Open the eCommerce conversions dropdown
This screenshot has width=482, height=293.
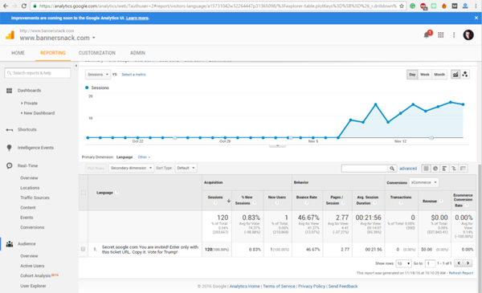(423, 182)
